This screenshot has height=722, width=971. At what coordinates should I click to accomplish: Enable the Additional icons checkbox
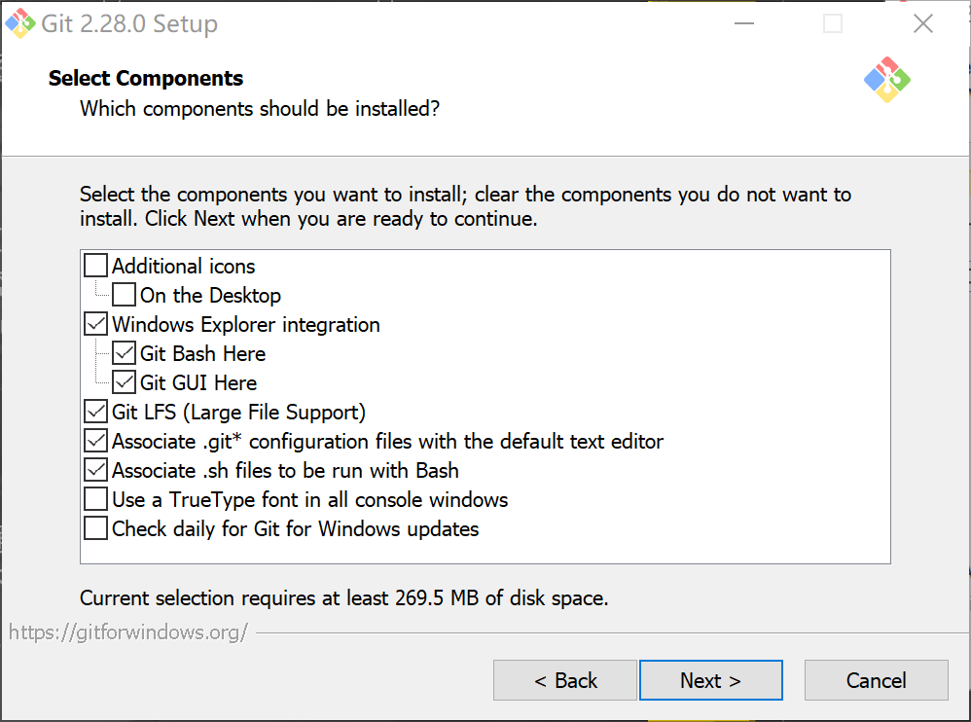pos(94,265)
